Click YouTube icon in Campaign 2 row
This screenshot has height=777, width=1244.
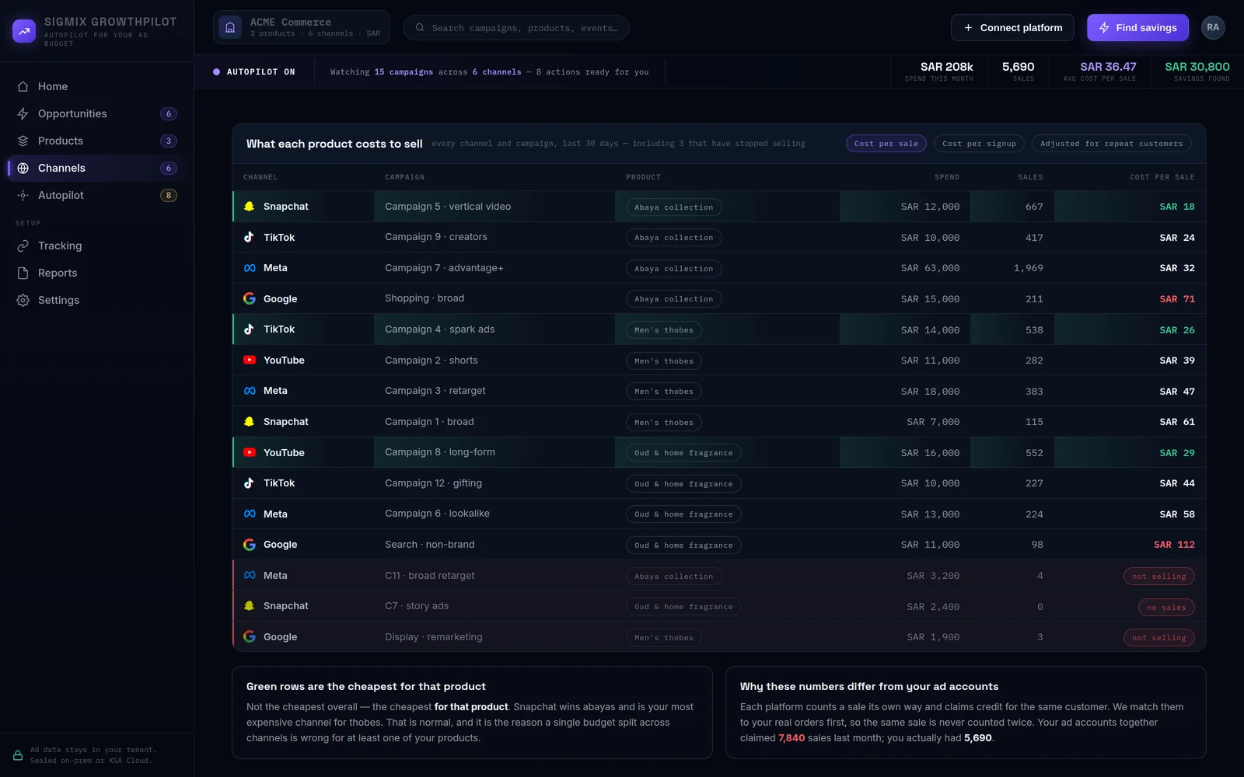pyautogui.click(x=250, y=360)
